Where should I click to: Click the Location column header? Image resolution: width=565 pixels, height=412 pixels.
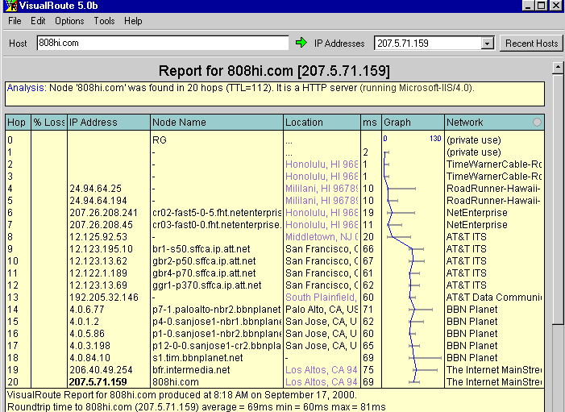[322, 123]
